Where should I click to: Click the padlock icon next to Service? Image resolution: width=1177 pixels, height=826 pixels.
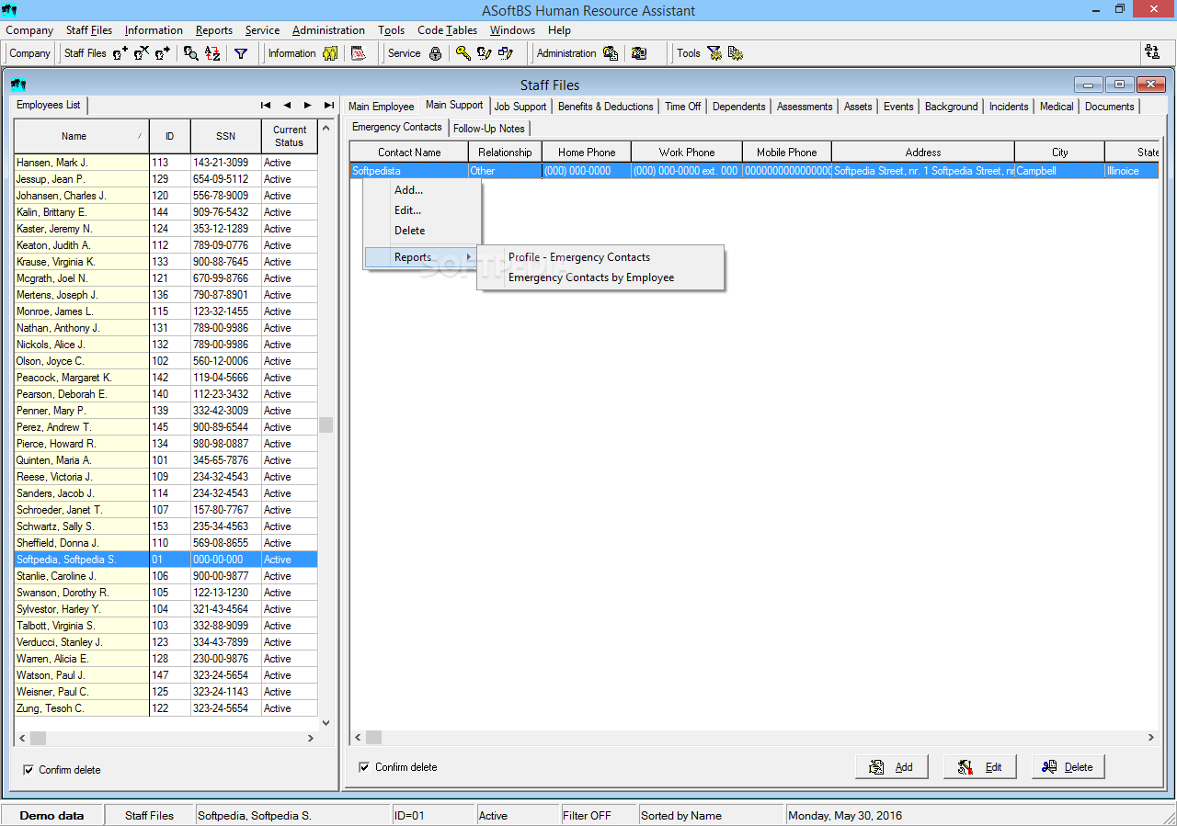click(436, 53)
